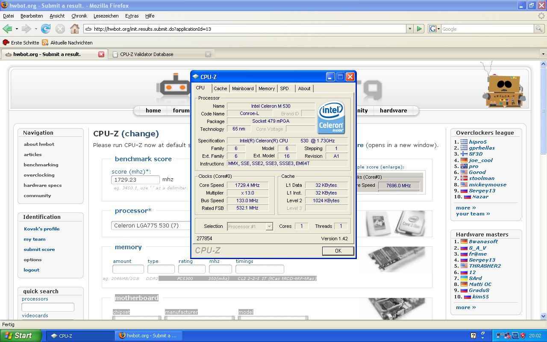The height and width of the screenshot is (342, 547).
Task: Switch to the About tab in CPU-Z
Action: 304,88
